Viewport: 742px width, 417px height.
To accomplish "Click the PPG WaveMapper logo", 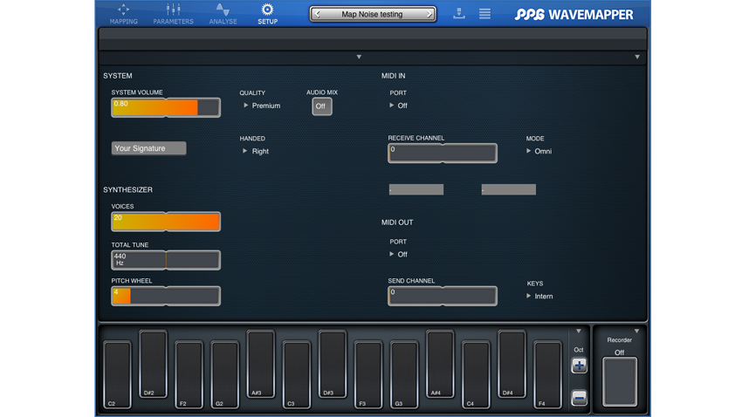I will [x=574, y=15].
